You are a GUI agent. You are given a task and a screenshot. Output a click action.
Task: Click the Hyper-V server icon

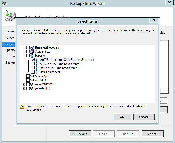tap(32, 56)
